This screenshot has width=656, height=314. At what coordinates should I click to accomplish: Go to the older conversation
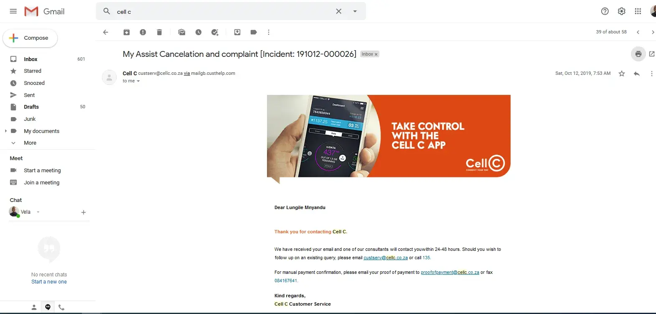(x=652, y=32)
